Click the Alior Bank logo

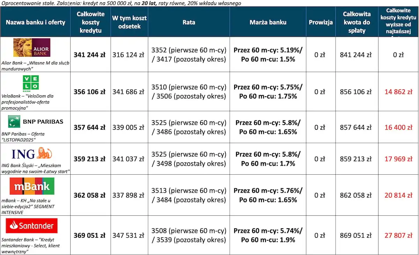[31, 47]
